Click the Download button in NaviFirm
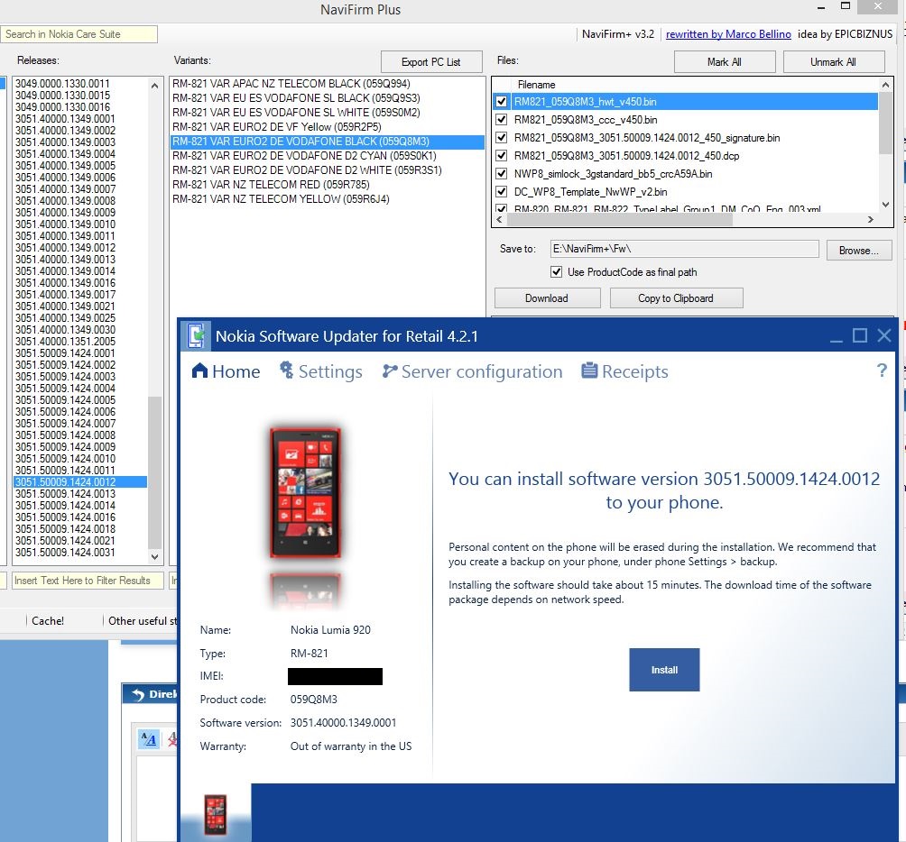 coord(547,297)
